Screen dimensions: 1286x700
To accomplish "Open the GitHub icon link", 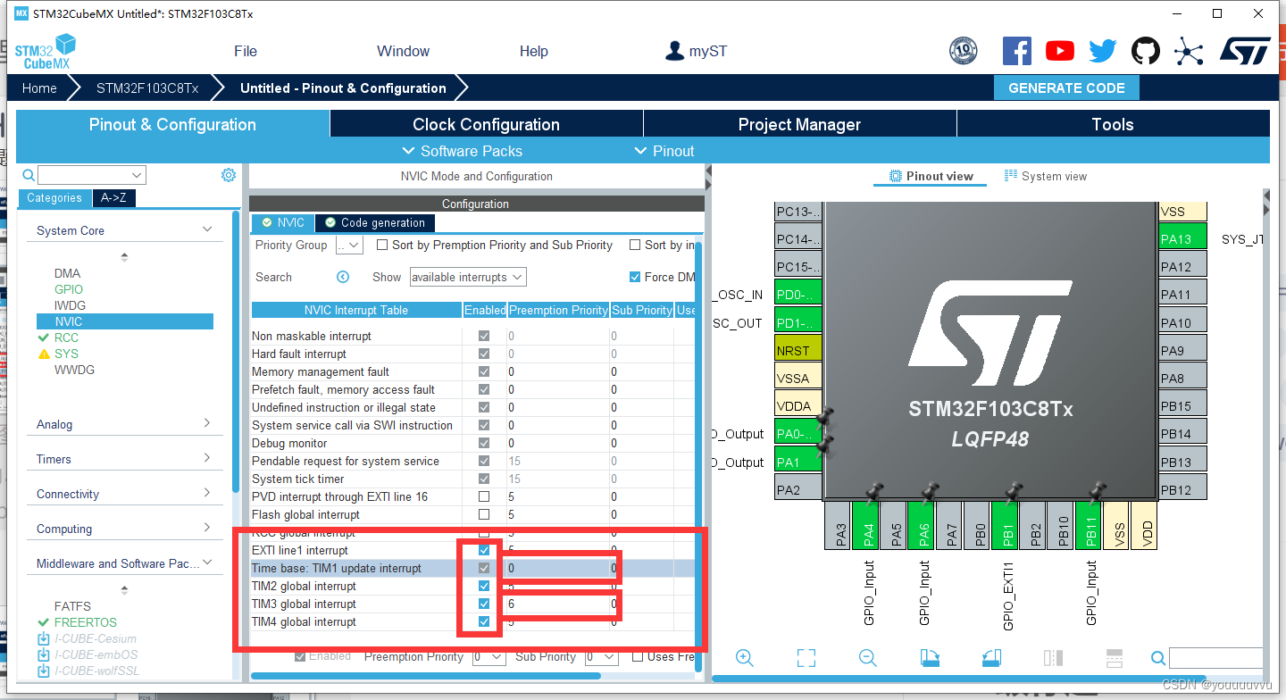I will click(1146, 51).
